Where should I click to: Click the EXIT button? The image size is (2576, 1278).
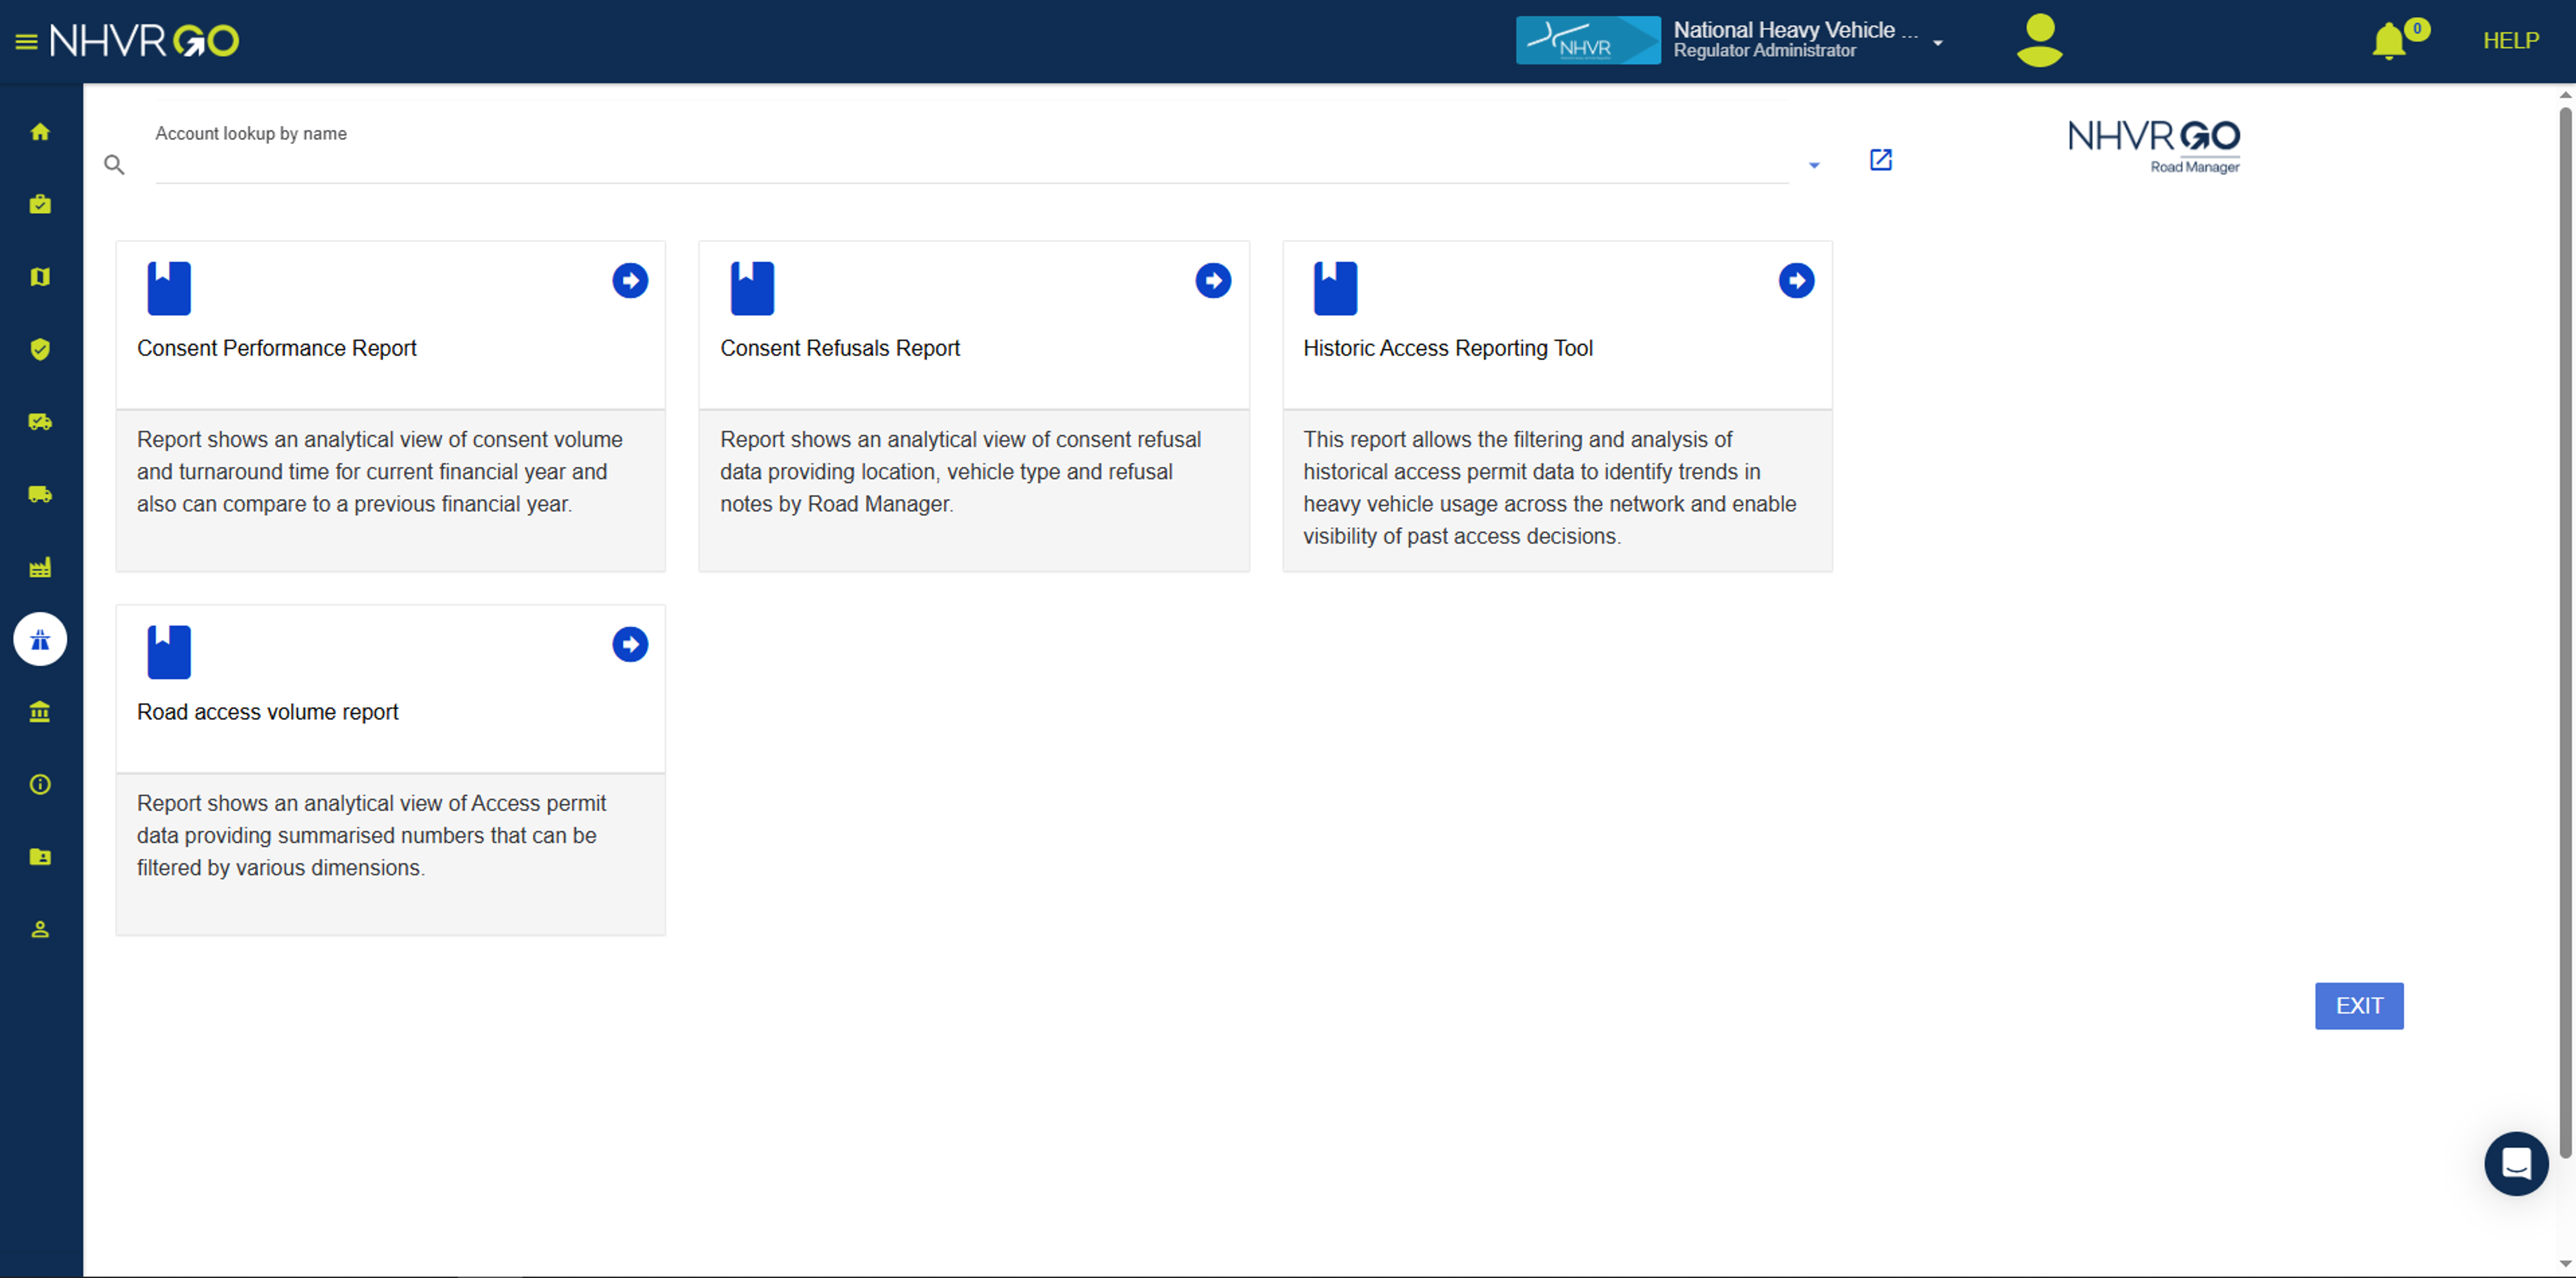tap(2358, 1006)
